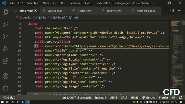This screenshot has height=104, width=185.
Task: Open Task View on the taskbar
Action: [x=7, y=102]
